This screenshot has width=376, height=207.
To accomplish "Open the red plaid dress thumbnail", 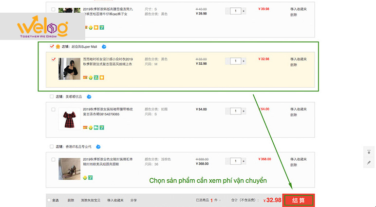I will 70,119.
